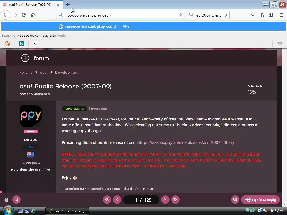This screenshot has height=215, width=287.
Task: Open the browser home page
Action: [x=33, y=15]
